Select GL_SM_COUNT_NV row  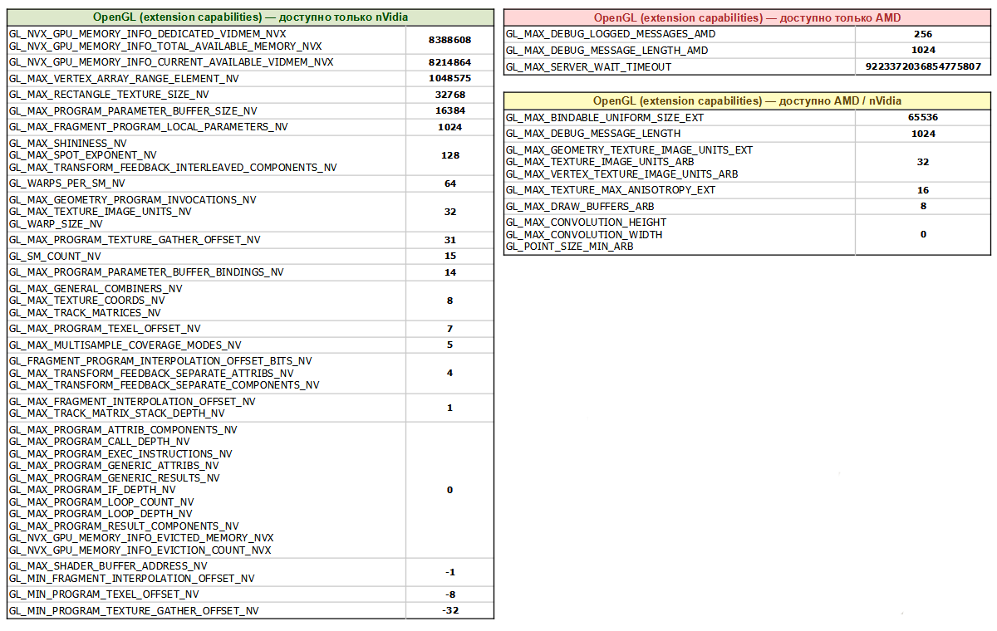pos(250,257)
